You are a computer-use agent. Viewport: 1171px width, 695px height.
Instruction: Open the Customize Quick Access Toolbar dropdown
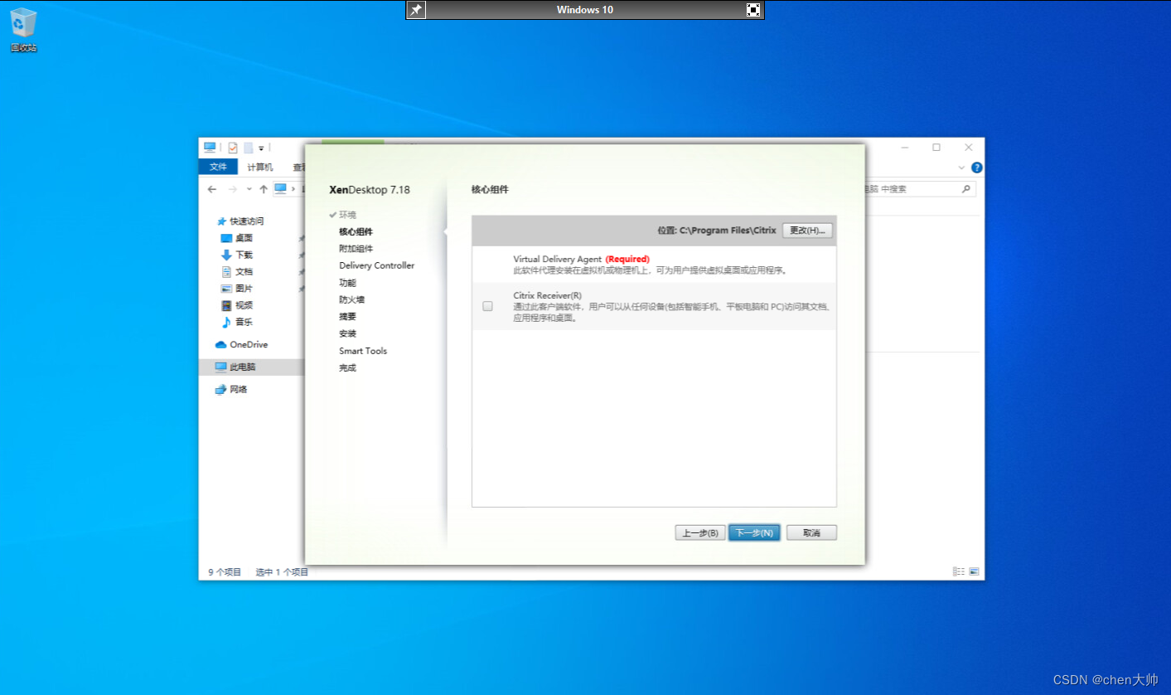click(261, 148)
